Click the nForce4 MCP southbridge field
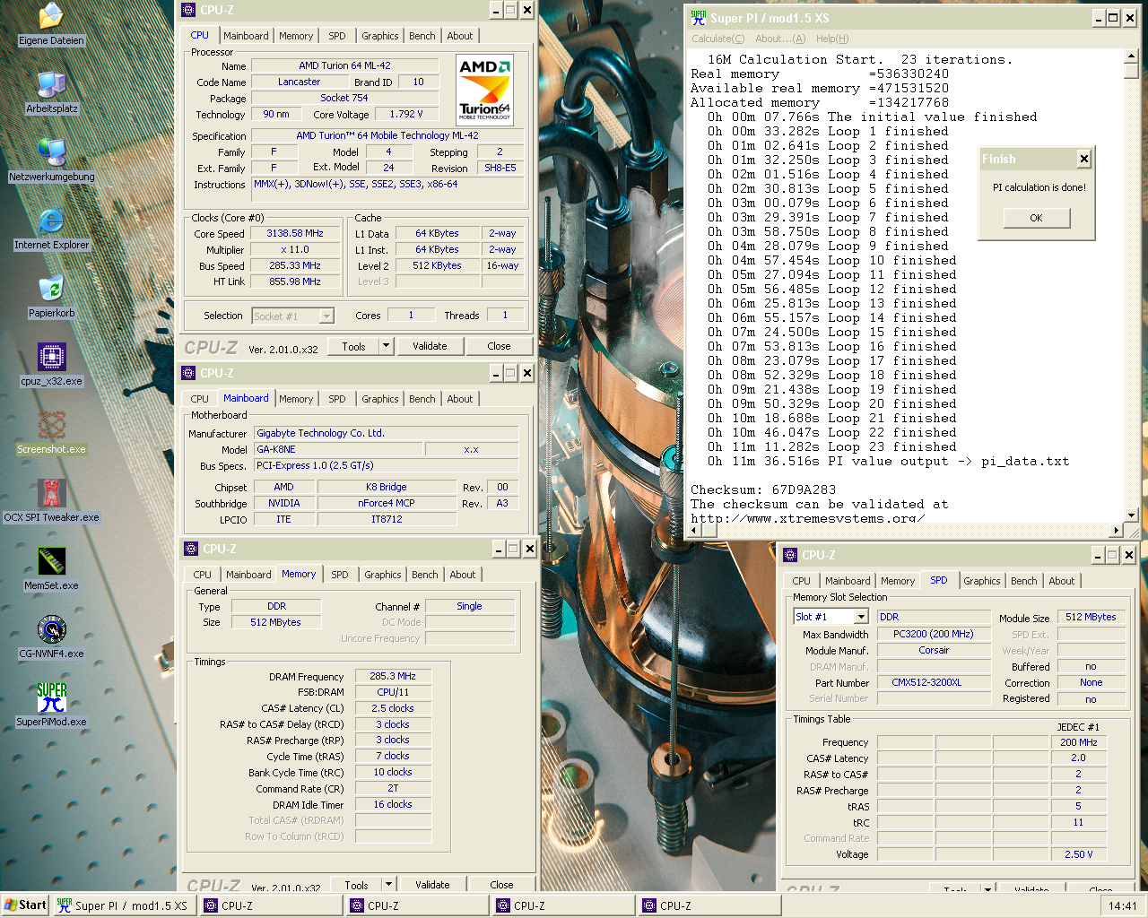Screen dimensions: 1148x918 tap(387, 503)
